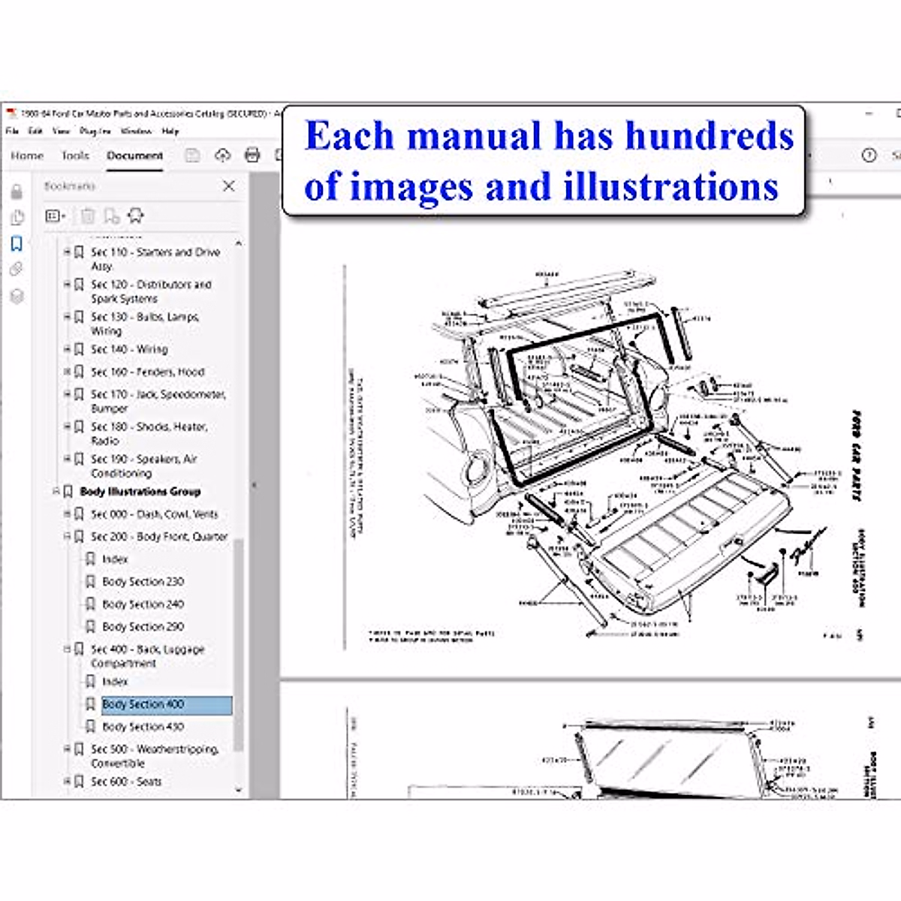Screen dimensions: 901x901
Task: Expand Sec 600 - Seats bookmark
Action: tap(67, 782)
